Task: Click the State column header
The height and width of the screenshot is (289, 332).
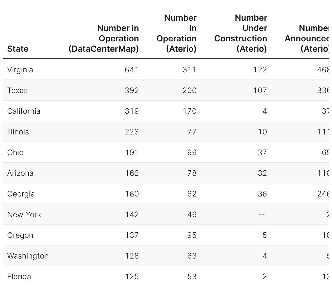Action: click(18, 49)
